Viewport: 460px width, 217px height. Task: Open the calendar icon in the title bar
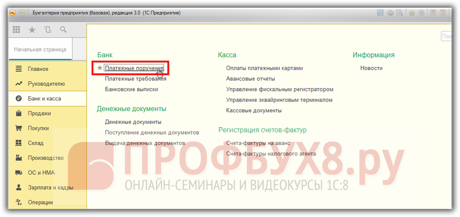443,13
